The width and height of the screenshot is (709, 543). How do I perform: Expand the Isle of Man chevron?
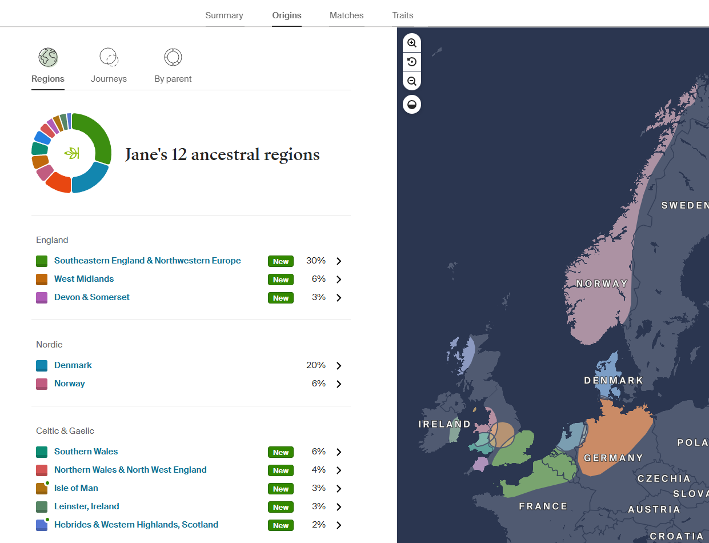339,489
